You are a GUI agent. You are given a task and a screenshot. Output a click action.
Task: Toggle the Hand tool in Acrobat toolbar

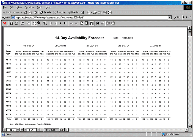tap(34, 23)
